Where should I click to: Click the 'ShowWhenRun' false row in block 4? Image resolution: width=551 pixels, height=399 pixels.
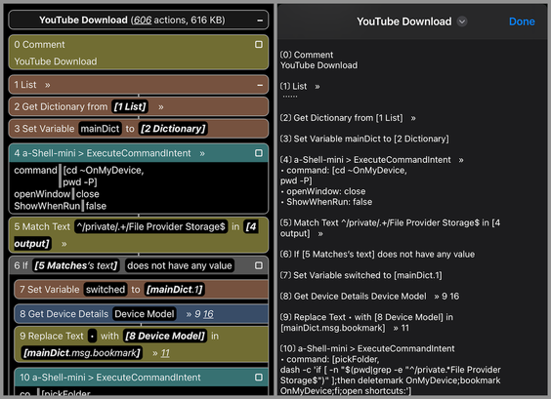tap(61, 206)
